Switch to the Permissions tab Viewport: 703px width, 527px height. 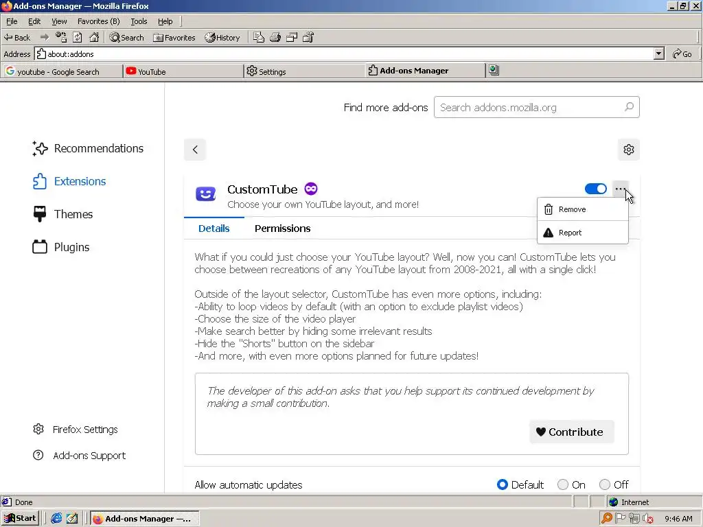pos(282,228)
